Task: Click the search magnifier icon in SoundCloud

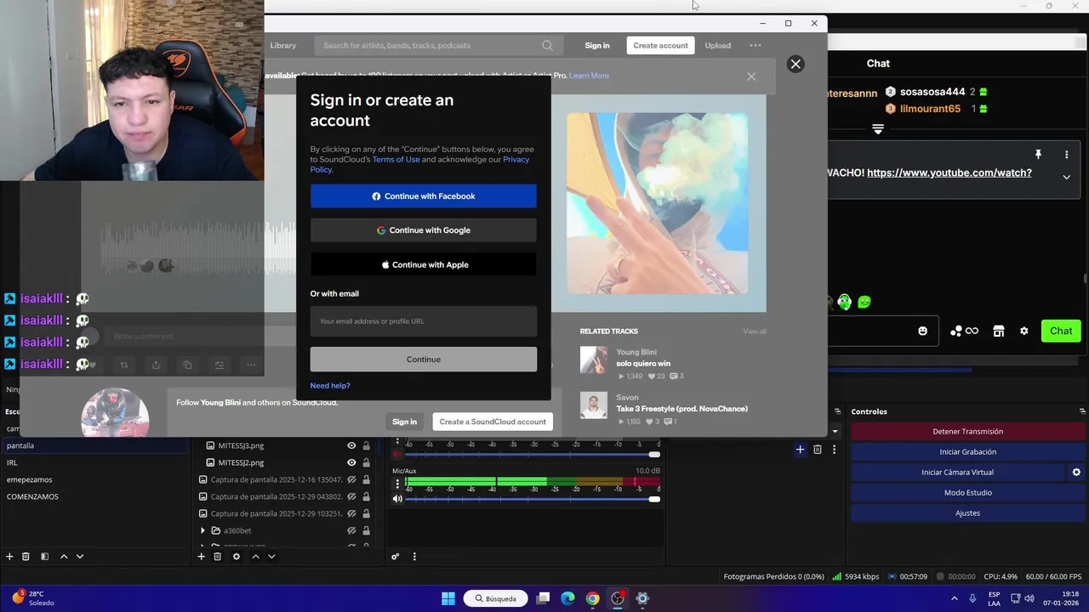Action: [x=547, y=46]
